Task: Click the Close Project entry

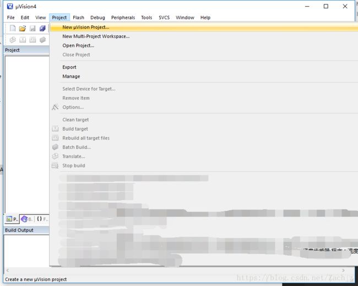Action: [x=204, y=55]
